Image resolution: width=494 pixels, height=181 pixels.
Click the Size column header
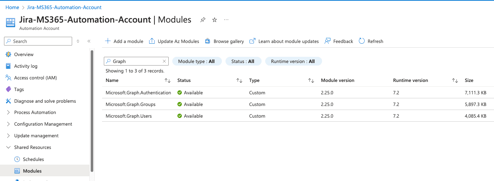point(469,80)
